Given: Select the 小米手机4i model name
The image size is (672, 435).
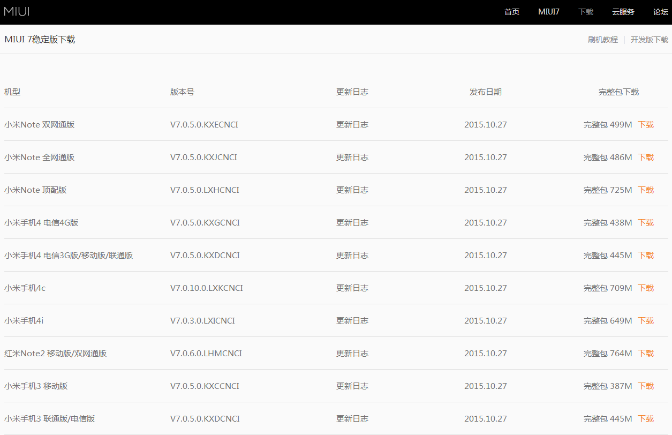Looking at the screenshot, I should click(24, 321).
